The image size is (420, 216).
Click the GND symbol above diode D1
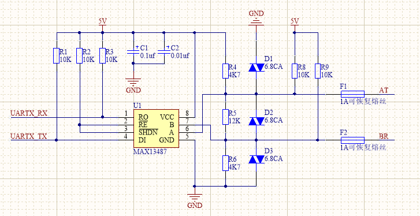coord(257,18)
